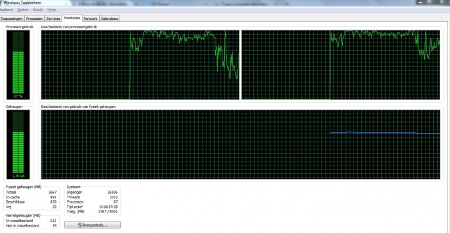Switch to the Processen tab
The image size is (450, 233).
[x=35, y=19]
